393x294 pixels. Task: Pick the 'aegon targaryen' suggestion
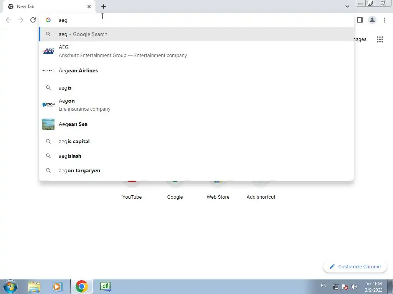click(x=196, y=170)
